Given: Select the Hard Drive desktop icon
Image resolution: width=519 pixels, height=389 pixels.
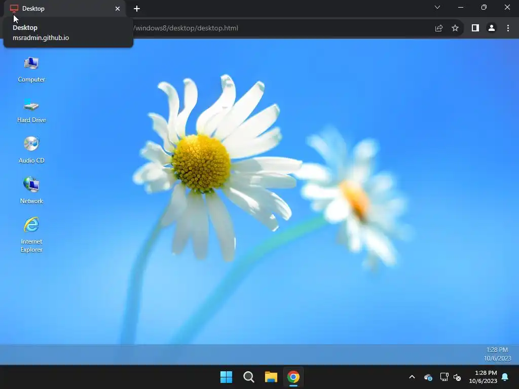Looking at the screenshot, I should 31,110.
